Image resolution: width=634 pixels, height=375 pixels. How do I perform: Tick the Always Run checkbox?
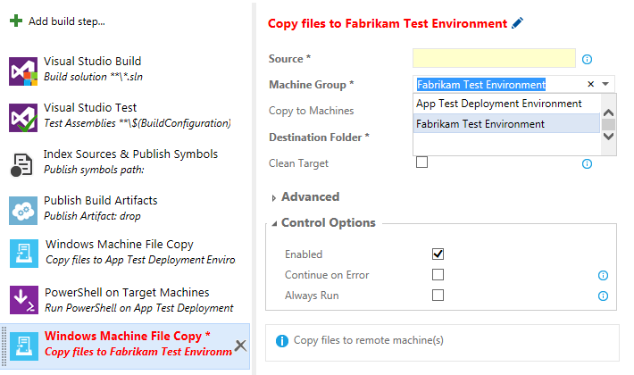[438, 296]
